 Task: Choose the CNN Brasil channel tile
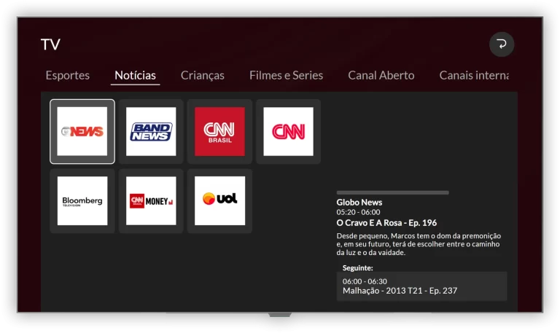pyautogui.click(x=219, y=132)
